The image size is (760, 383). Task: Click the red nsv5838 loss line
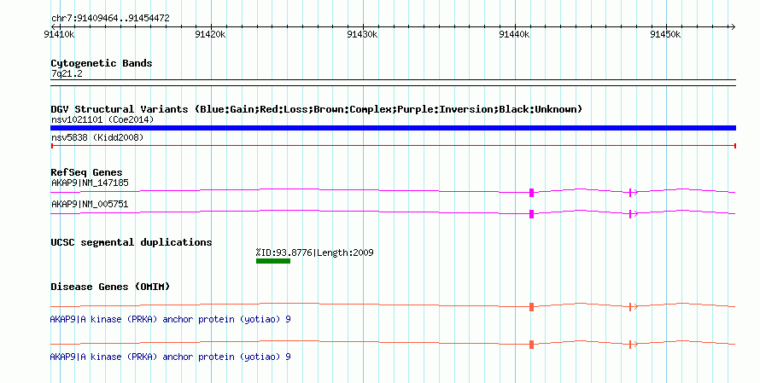pyautogui.click(x=394, y=146)
